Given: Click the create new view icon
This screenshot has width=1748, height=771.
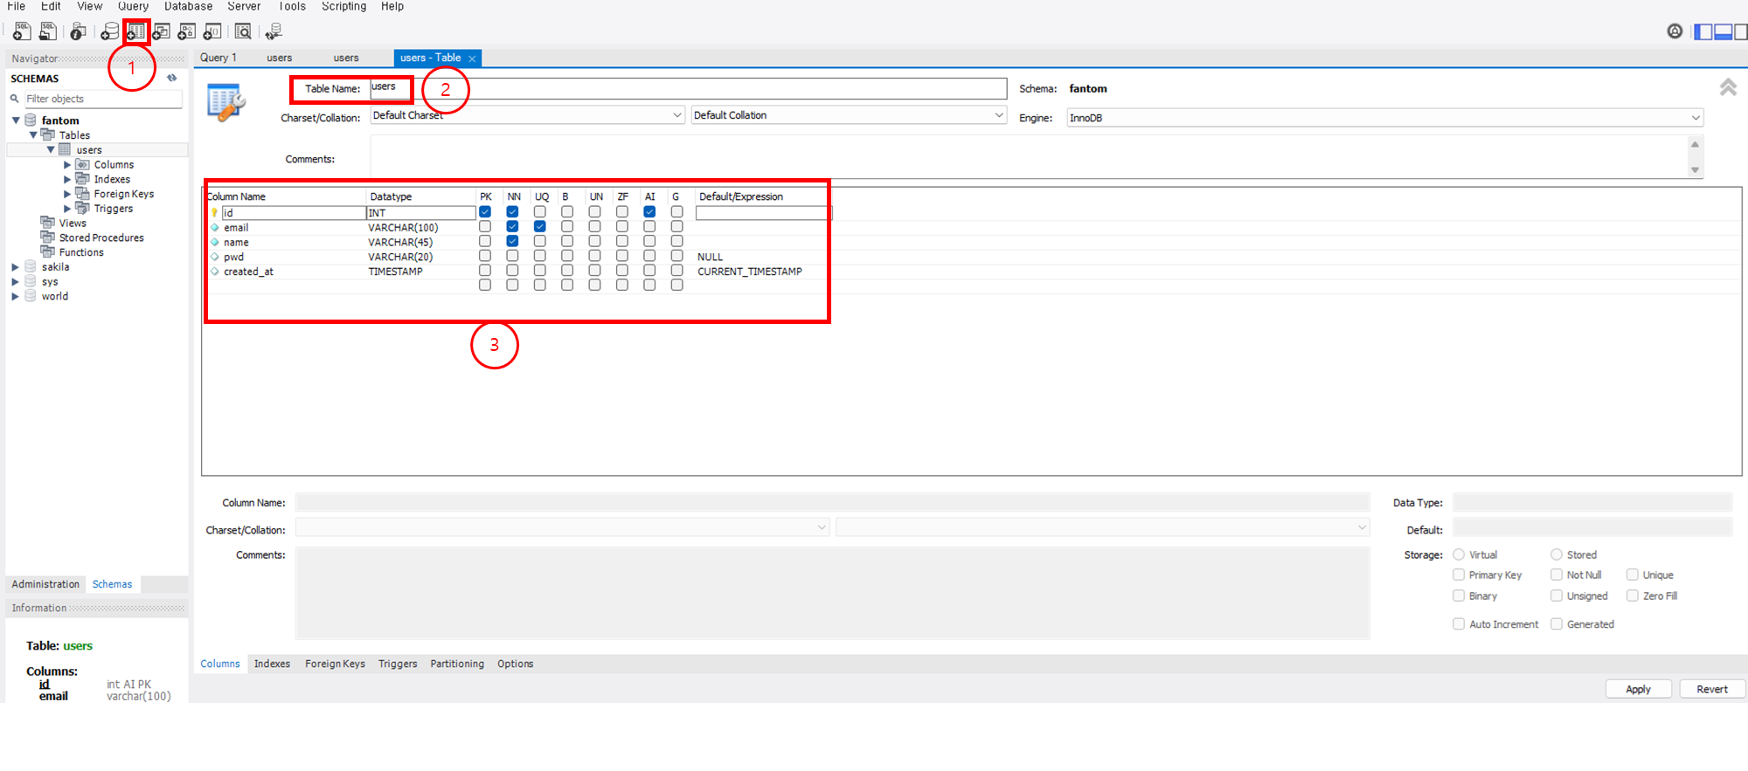Looking at the screenshot, I should pos(161,31).
